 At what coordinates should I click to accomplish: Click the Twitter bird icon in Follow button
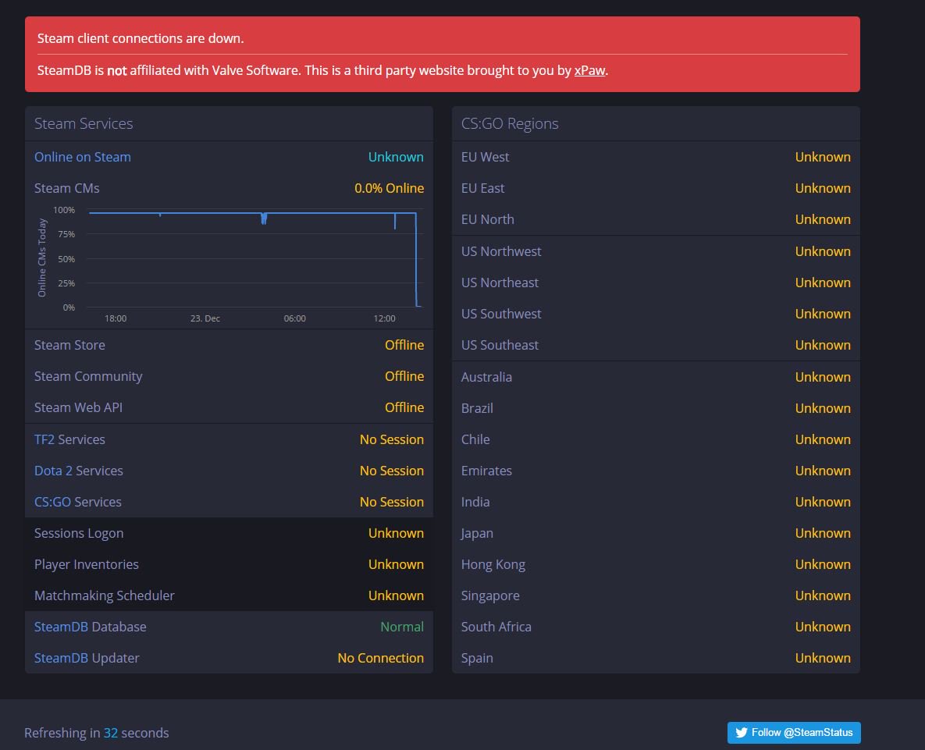[x=742, y=732]
